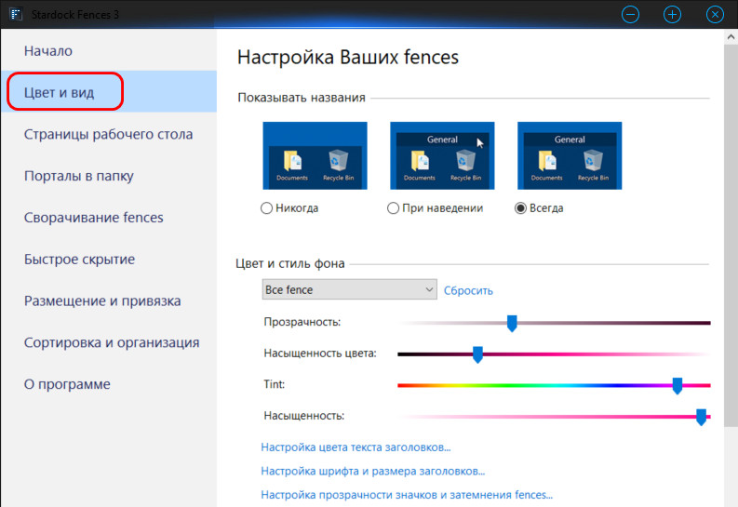Image resolution: width=738 pixels, height=507 pixels.
Task: Go to Страницы рабочего стола
Action: [108, 134]
